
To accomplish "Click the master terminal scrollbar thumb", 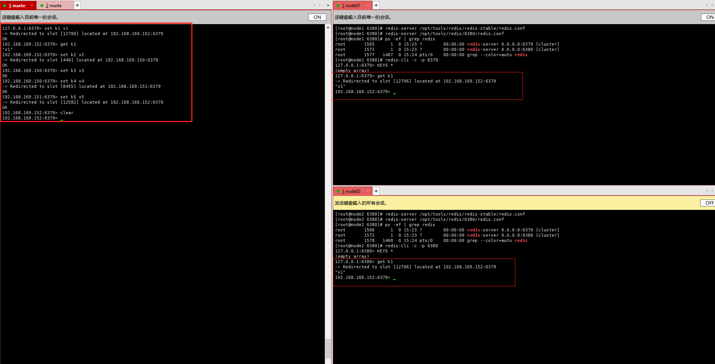I will coord(328,349).
